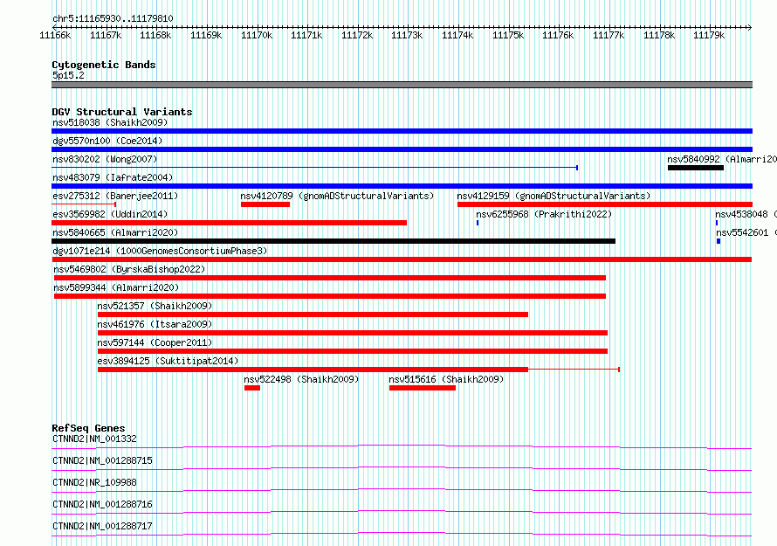Click the 11166k ruler tick label
Viewport: 777px width, 546px height.
55,35
